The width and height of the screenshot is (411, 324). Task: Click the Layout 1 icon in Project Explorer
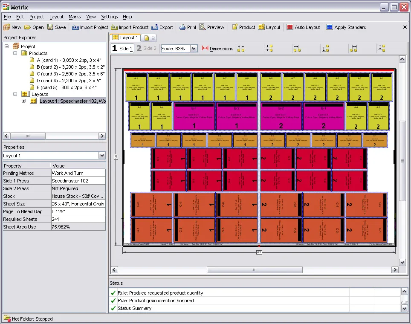33,101
